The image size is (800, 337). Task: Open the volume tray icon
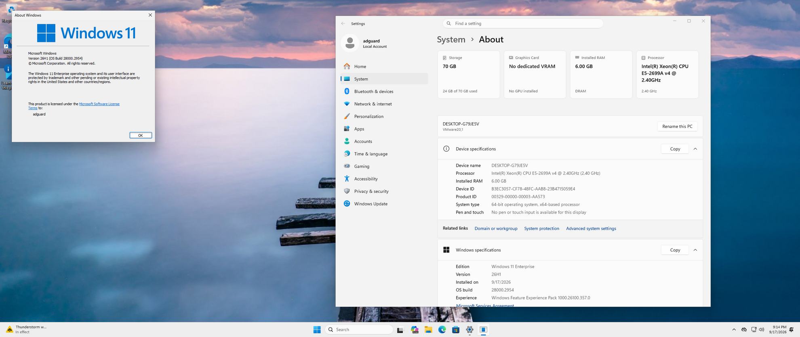[762, 330]
